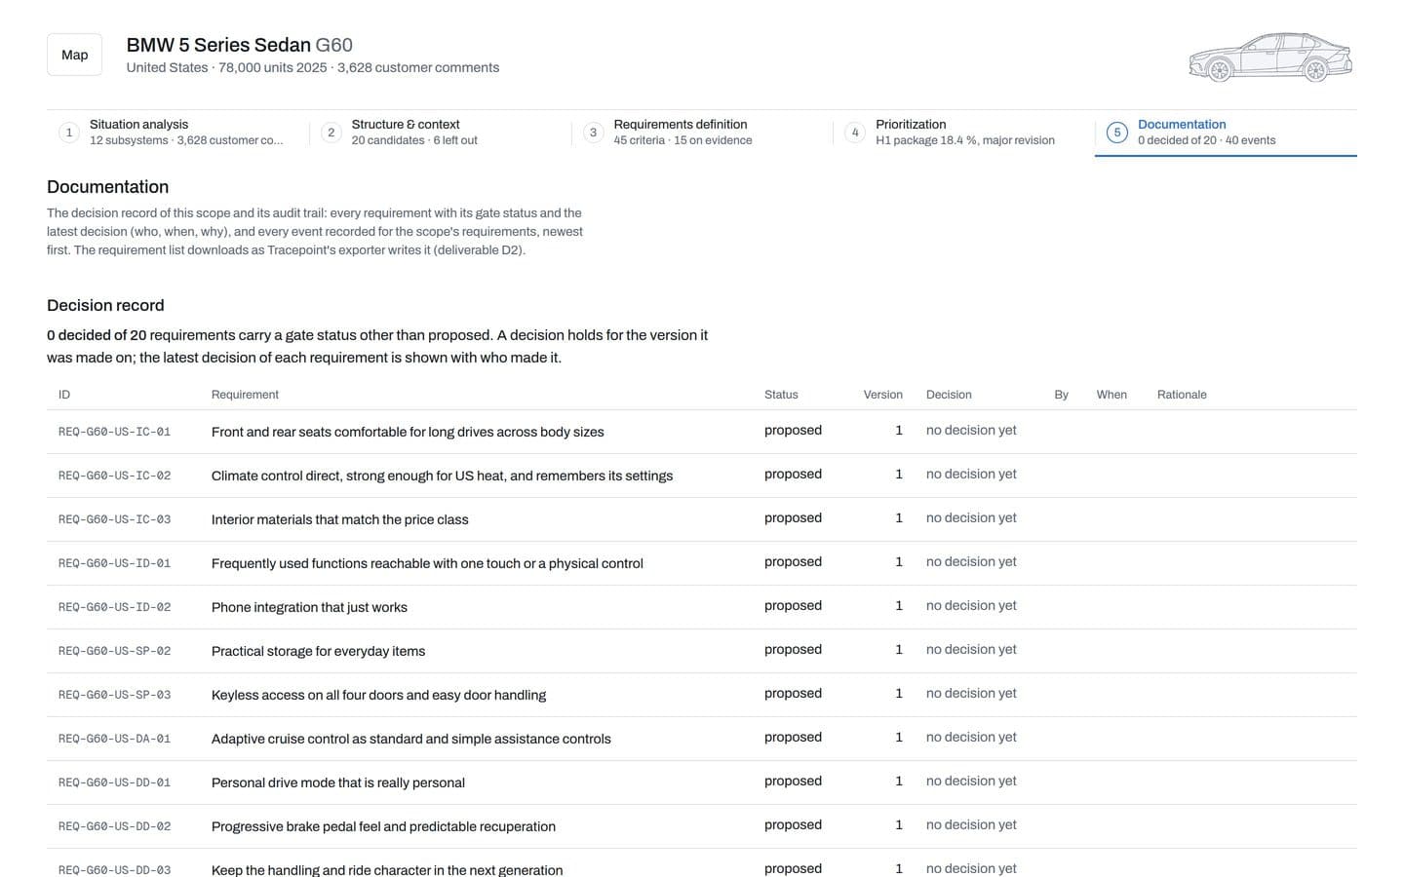Select requirement ID REQ-G60-US-DA-01
1404x877 pixels.
(x=114, y=739)
